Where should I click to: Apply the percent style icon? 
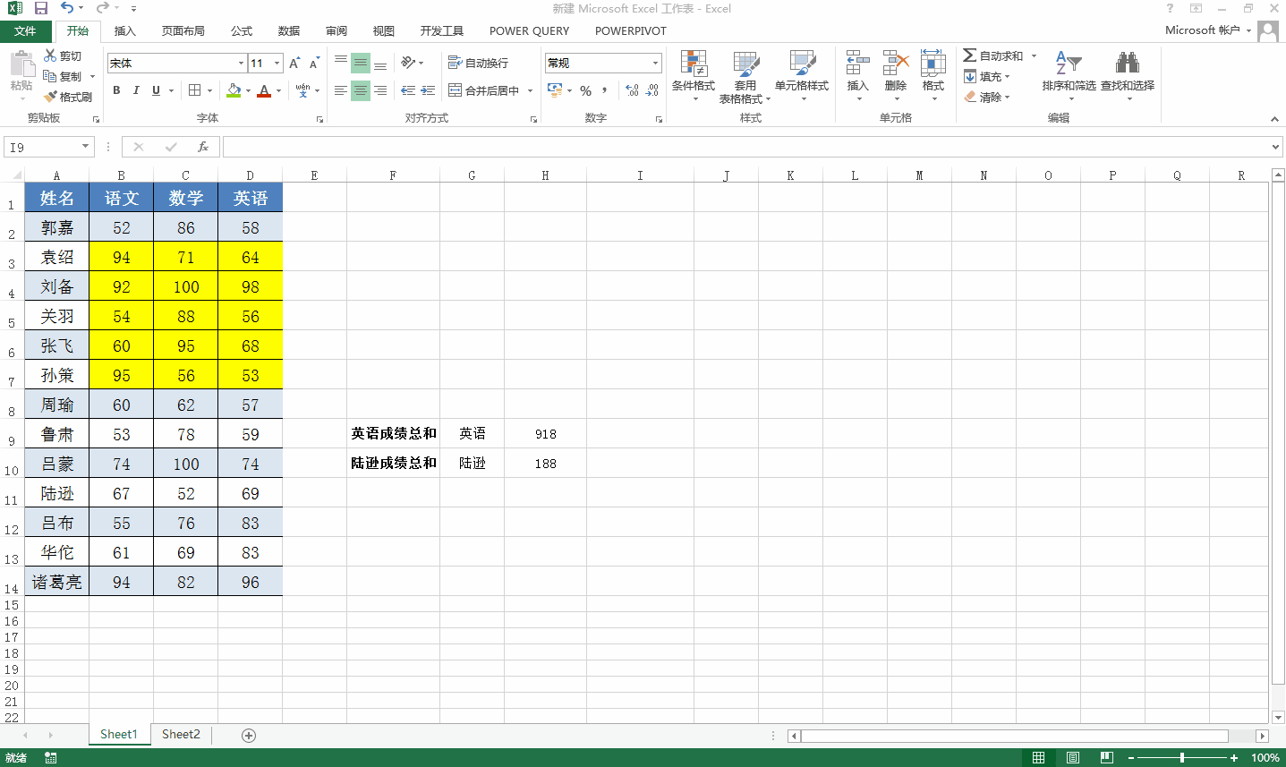[586, 90]
